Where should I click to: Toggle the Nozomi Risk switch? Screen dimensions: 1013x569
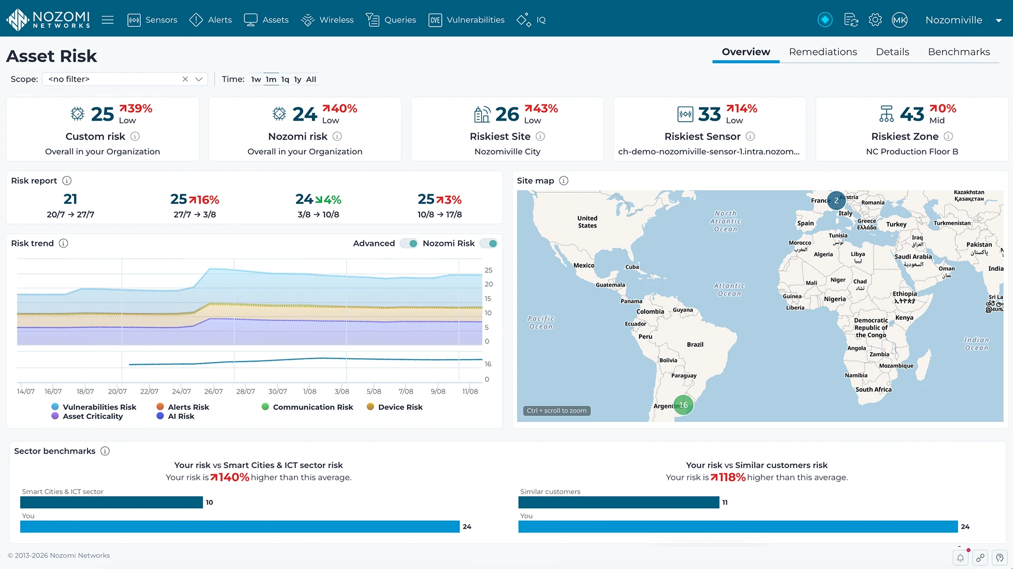point(489,243)
